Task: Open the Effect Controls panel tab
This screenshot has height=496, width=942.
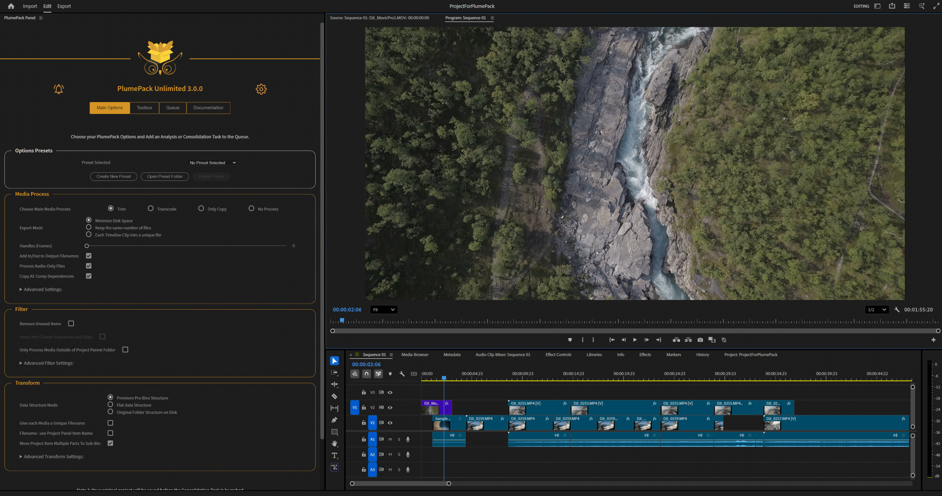Action: point(558,354)
